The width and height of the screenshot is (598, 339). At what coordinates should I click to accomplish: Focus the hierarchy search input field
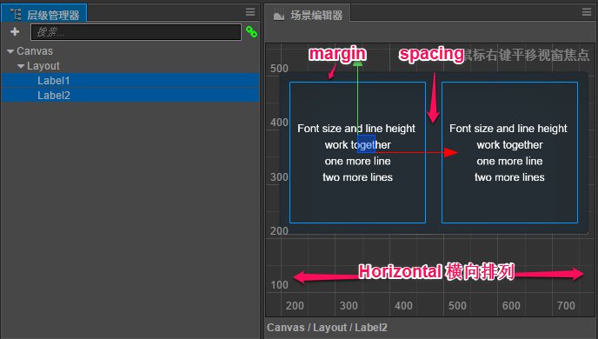coord(136,32)
